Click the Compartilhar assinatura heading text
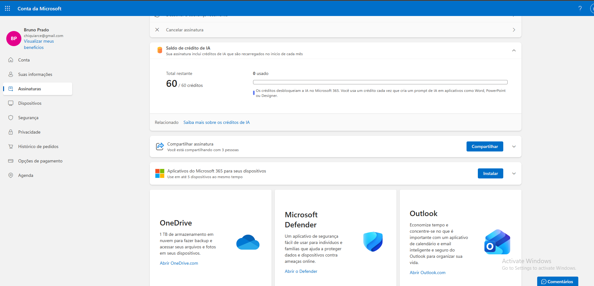Screen dimensions: 594x286 190,144
